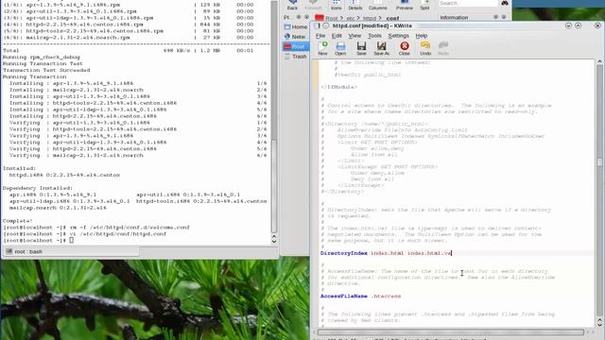
Task: Minimize the KWrite window
Action: point(568,25)
